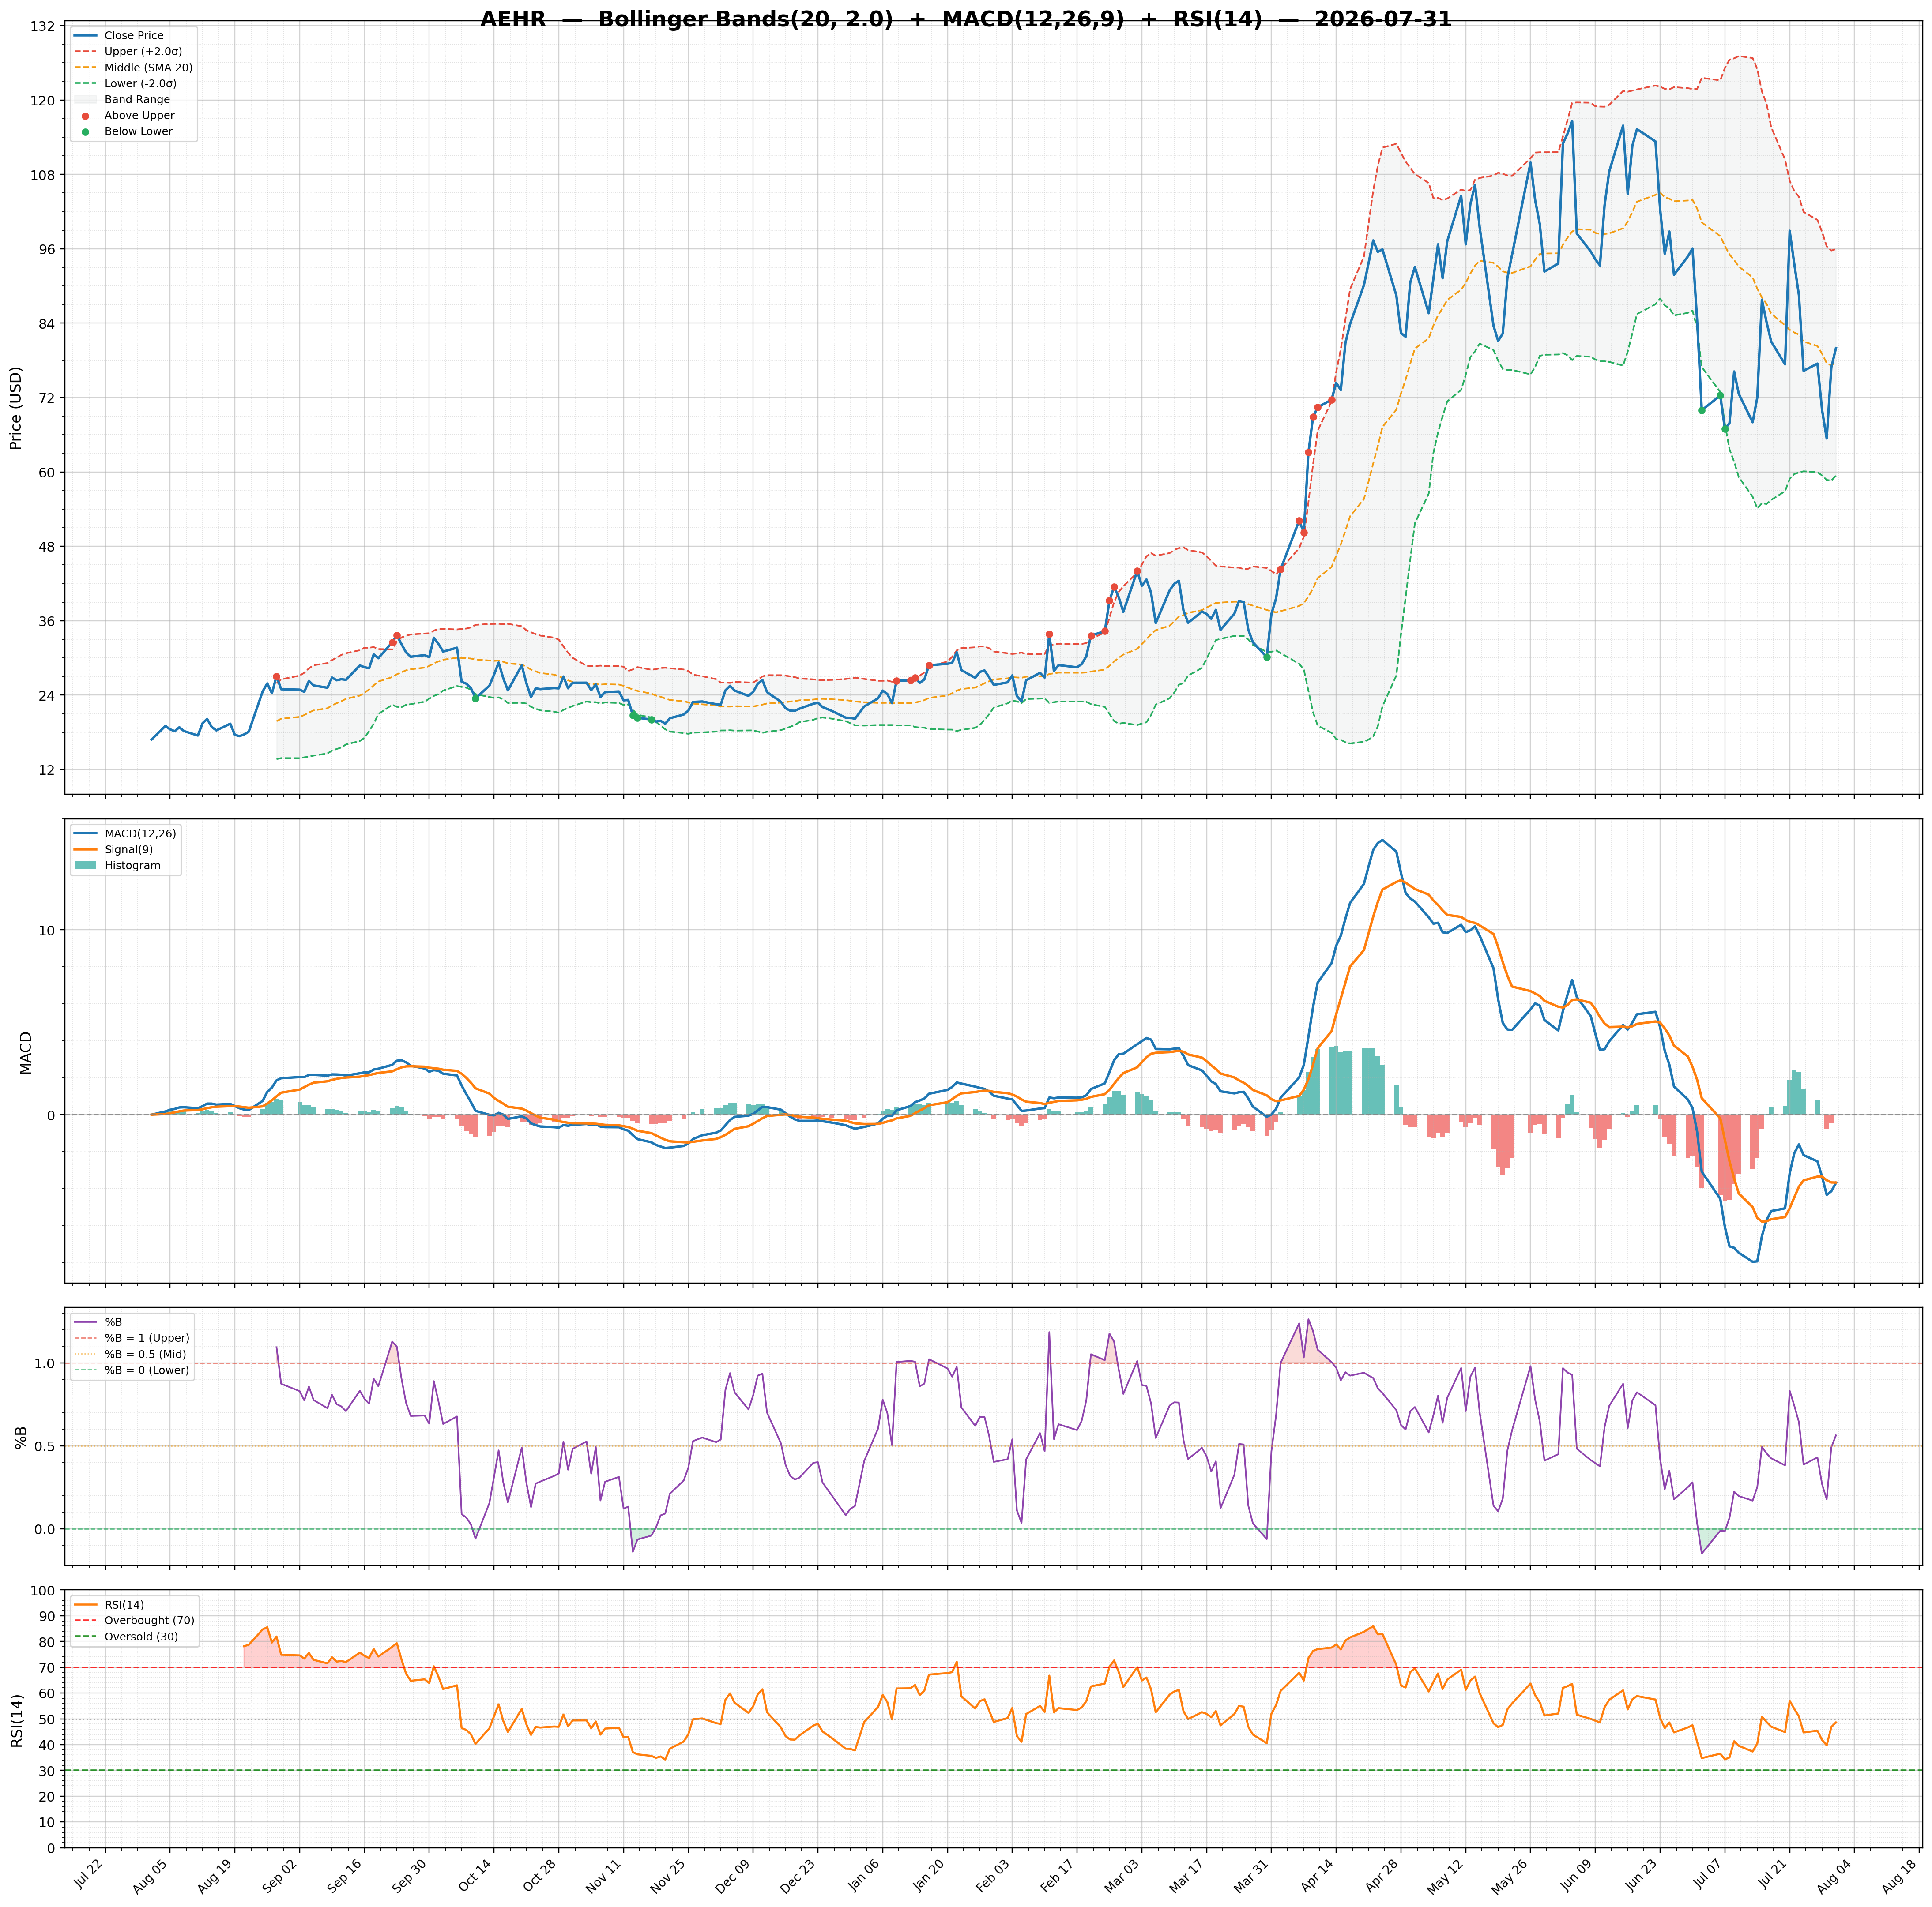Select the '96' price axis tick

click(46, 249)
